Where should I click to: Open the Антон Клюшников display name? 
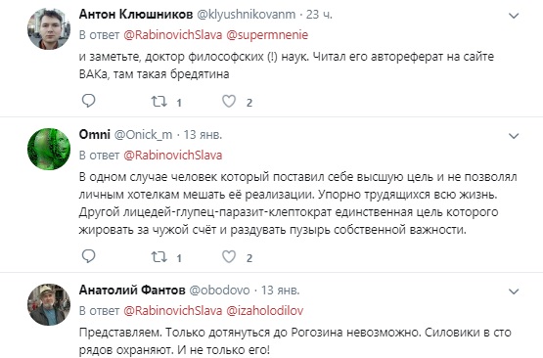(136, 15)
